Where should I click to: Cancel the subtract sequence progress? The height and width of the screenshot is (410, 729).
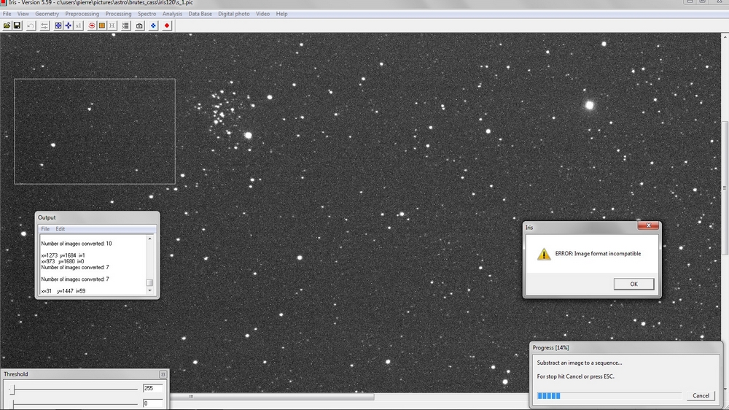[701, 395]
